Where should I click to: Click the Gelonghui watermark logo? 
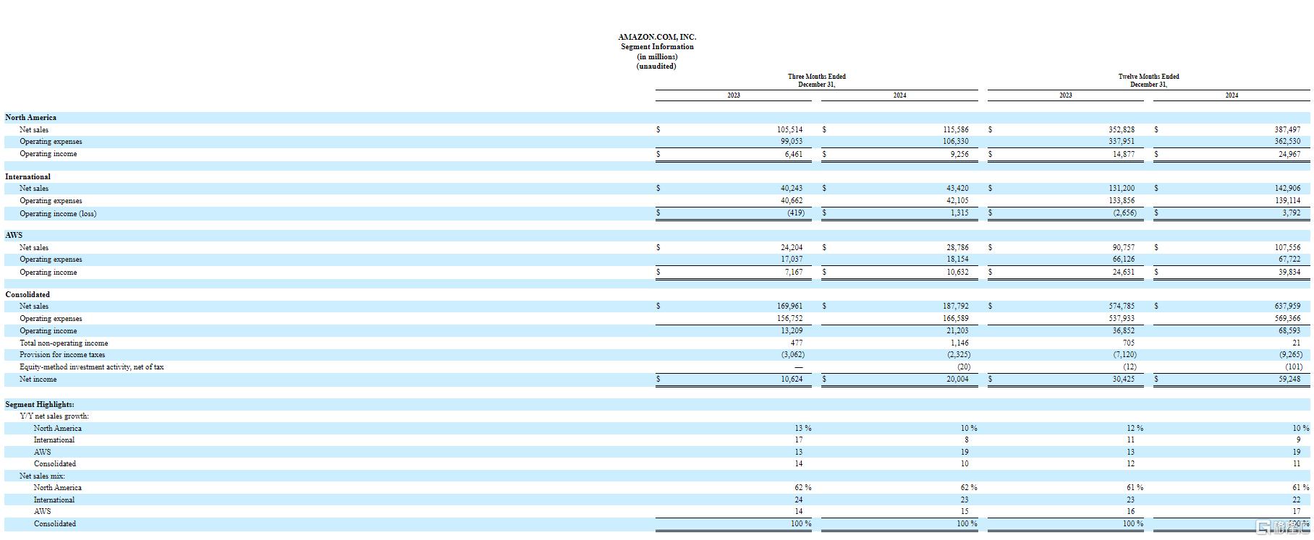pyautogui.click(x=1284, y=528)
